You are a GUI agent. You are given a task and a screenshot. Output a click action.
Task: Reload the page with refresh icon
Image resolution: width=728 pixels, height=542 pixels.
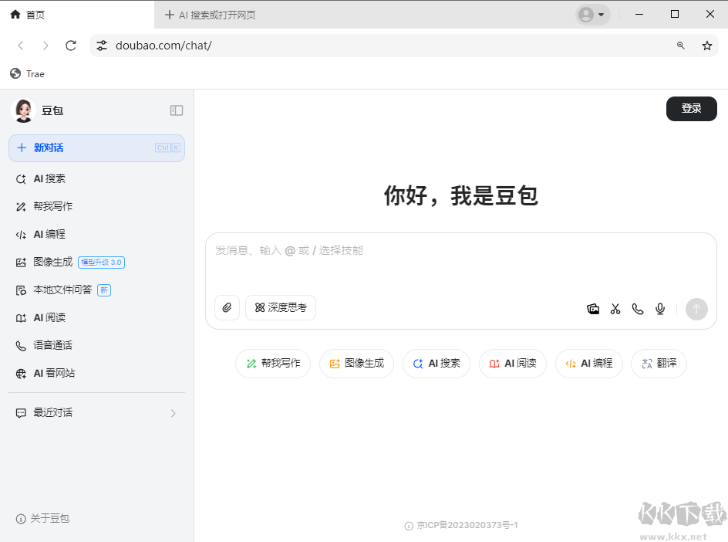[x=71, y=46]
